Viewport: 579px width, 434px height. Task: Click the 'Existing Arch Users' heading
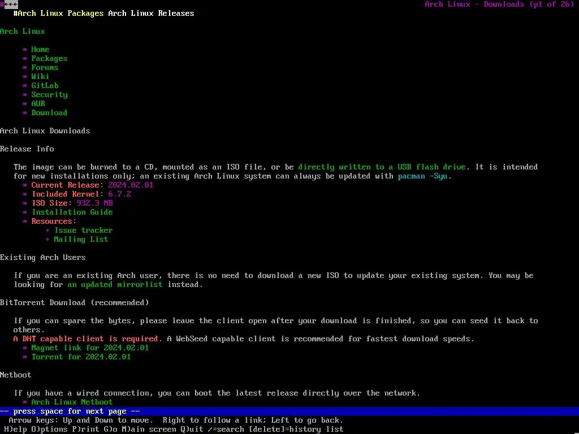43,257
